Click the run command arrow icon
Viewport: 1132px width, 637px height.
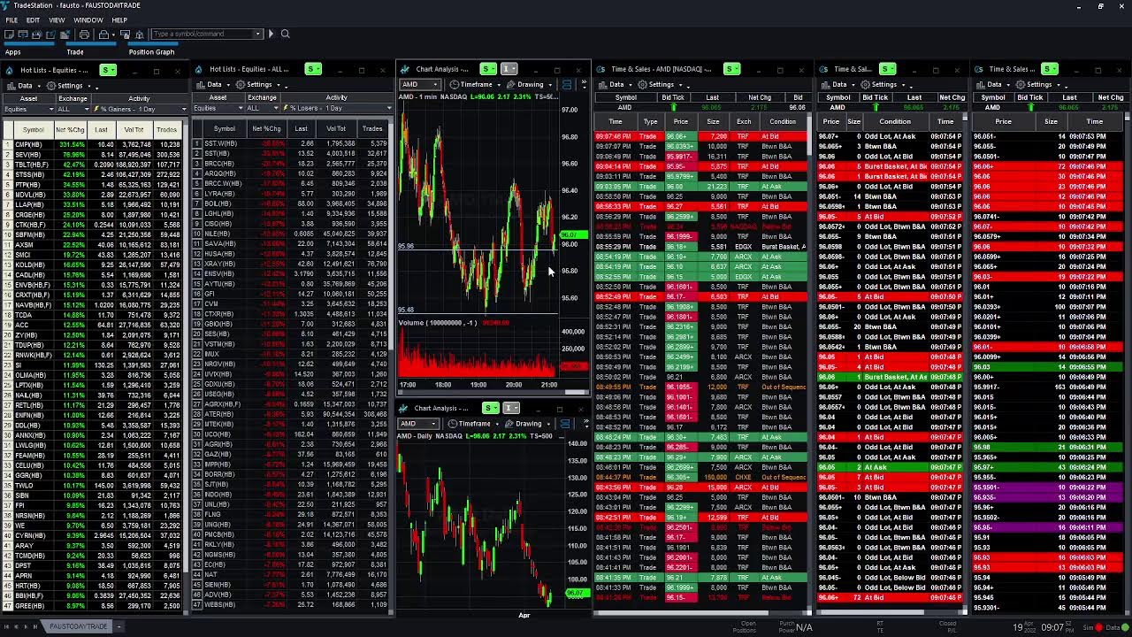coord(272,34)
